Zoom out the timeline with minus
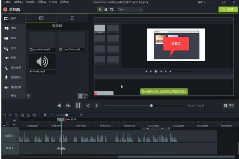Image resolution: width=239 pixels, height=159 pixels. click(x=52, y=115)
